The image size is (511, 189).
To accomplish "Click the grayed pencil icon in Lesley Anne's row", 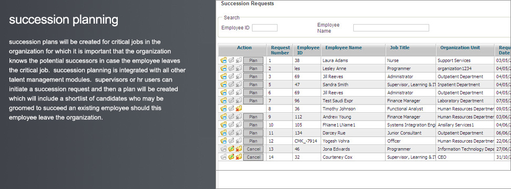I will coord(231,68).
